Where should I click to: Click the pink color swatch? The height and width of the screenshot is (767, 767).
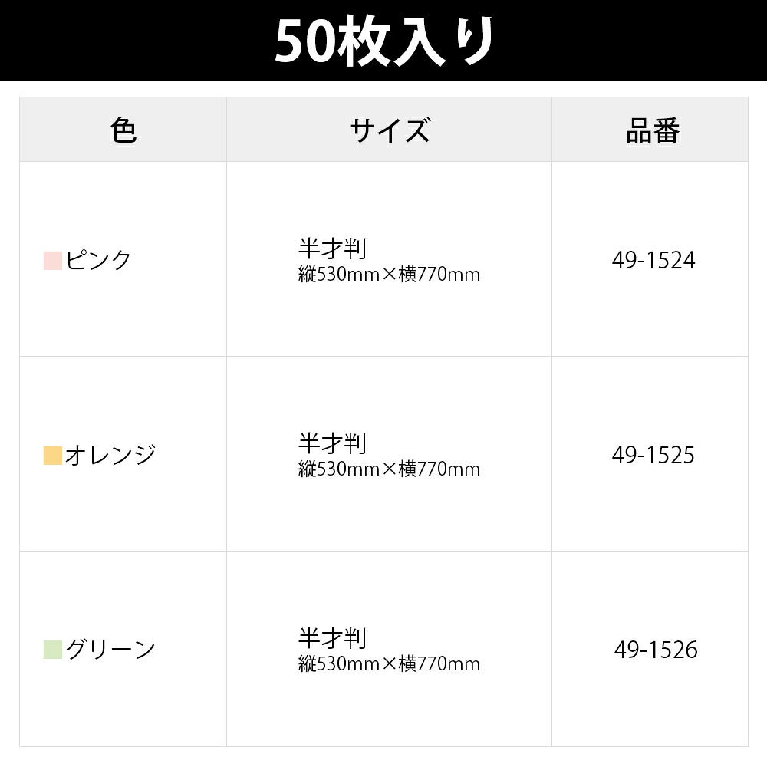53,261
